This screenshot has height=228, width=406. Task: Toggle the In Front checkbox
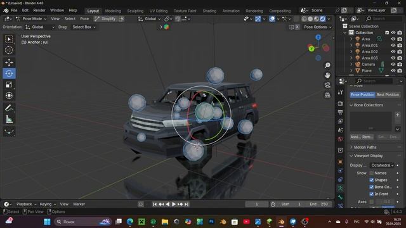click(372, 194)
